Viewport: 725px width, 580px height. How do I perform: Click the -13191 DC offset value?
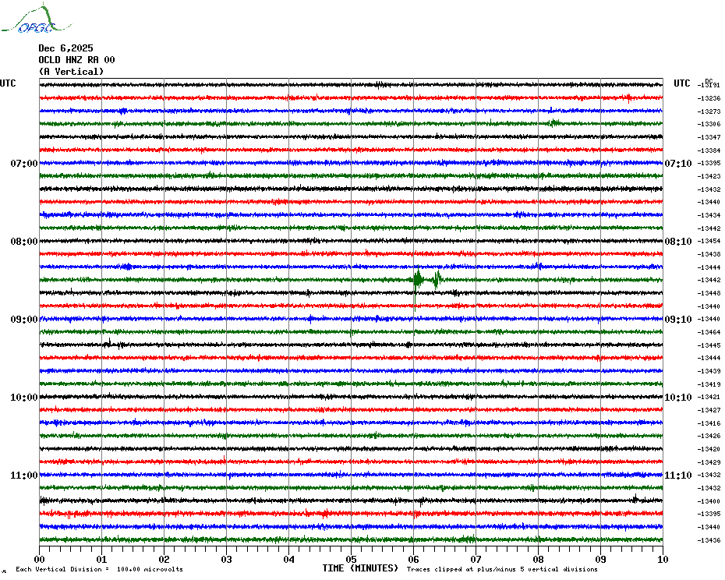(x=709, y=85)
